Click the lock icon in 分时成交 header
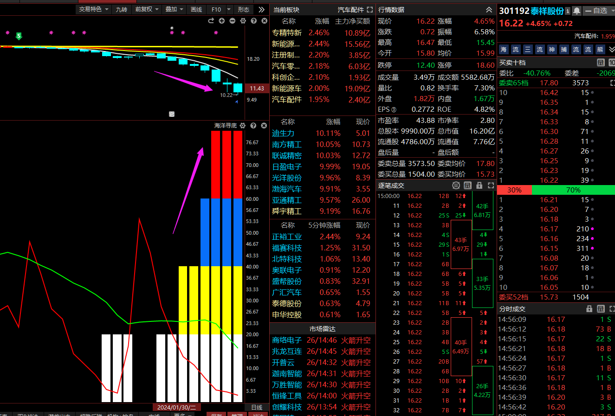 [589, 309]
